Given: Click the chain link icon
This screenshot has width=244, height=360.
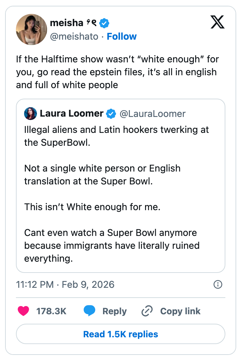Looking at the screenshot, I should click(x=147, y=311).
